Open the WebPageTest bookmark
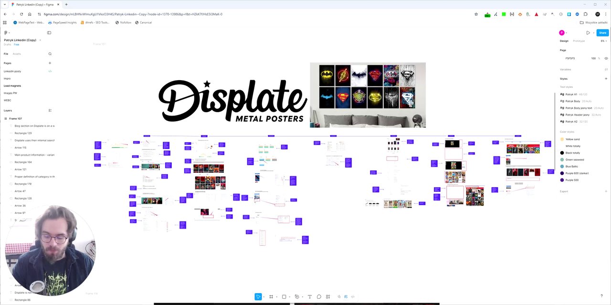611x305 pixels. point(29,22)
